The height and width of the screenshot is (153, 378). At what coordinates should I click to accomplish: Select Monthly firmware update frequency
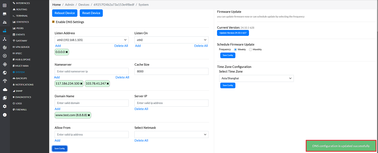250,50
